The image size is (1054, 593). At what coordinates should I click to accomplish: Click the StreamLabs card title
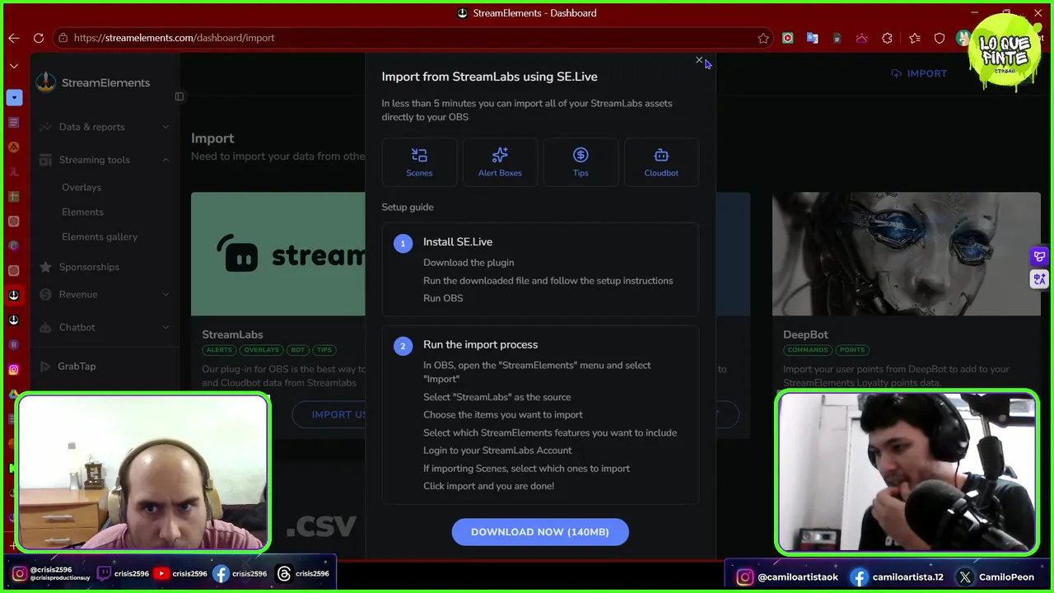coord(232,334)
